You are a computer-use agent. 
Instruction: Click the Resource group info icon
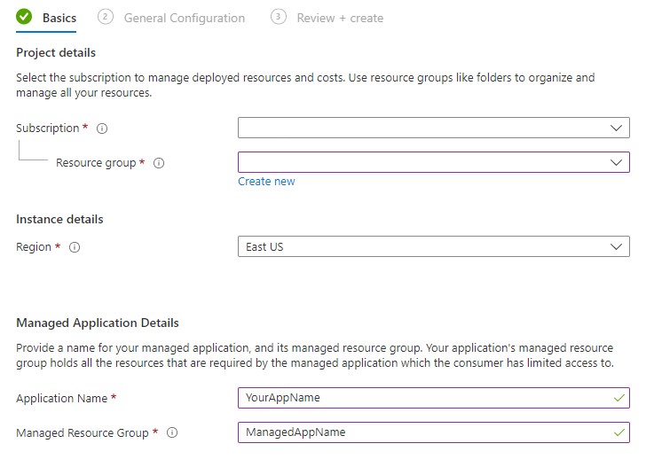(x=159, y=163)
